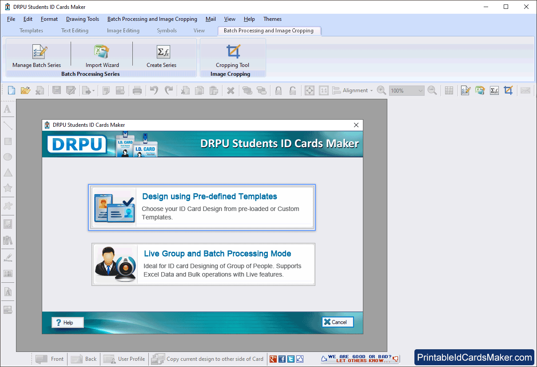Share on Twitter via status bar icon

coord(291,359)
